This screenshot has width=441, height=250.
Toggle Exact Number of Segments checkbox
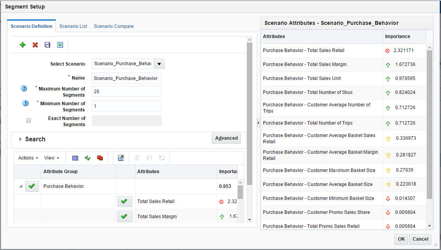29,120
